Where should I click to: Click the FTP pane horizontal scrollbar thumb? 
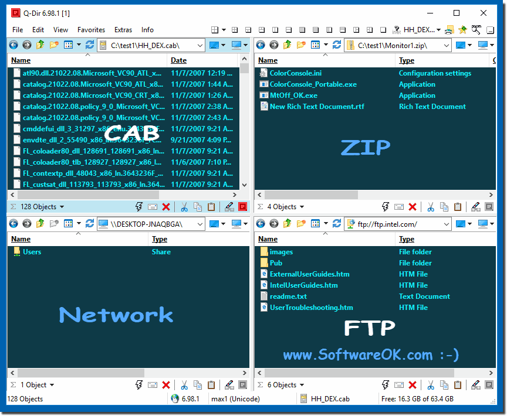pos(359,373)
